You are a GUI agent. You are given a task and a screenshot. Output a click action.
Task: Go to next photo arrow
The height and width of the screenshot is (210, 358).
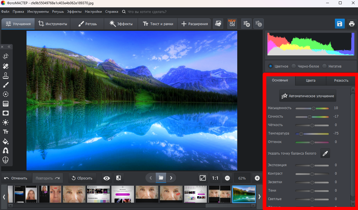click(x=171, y=178)
